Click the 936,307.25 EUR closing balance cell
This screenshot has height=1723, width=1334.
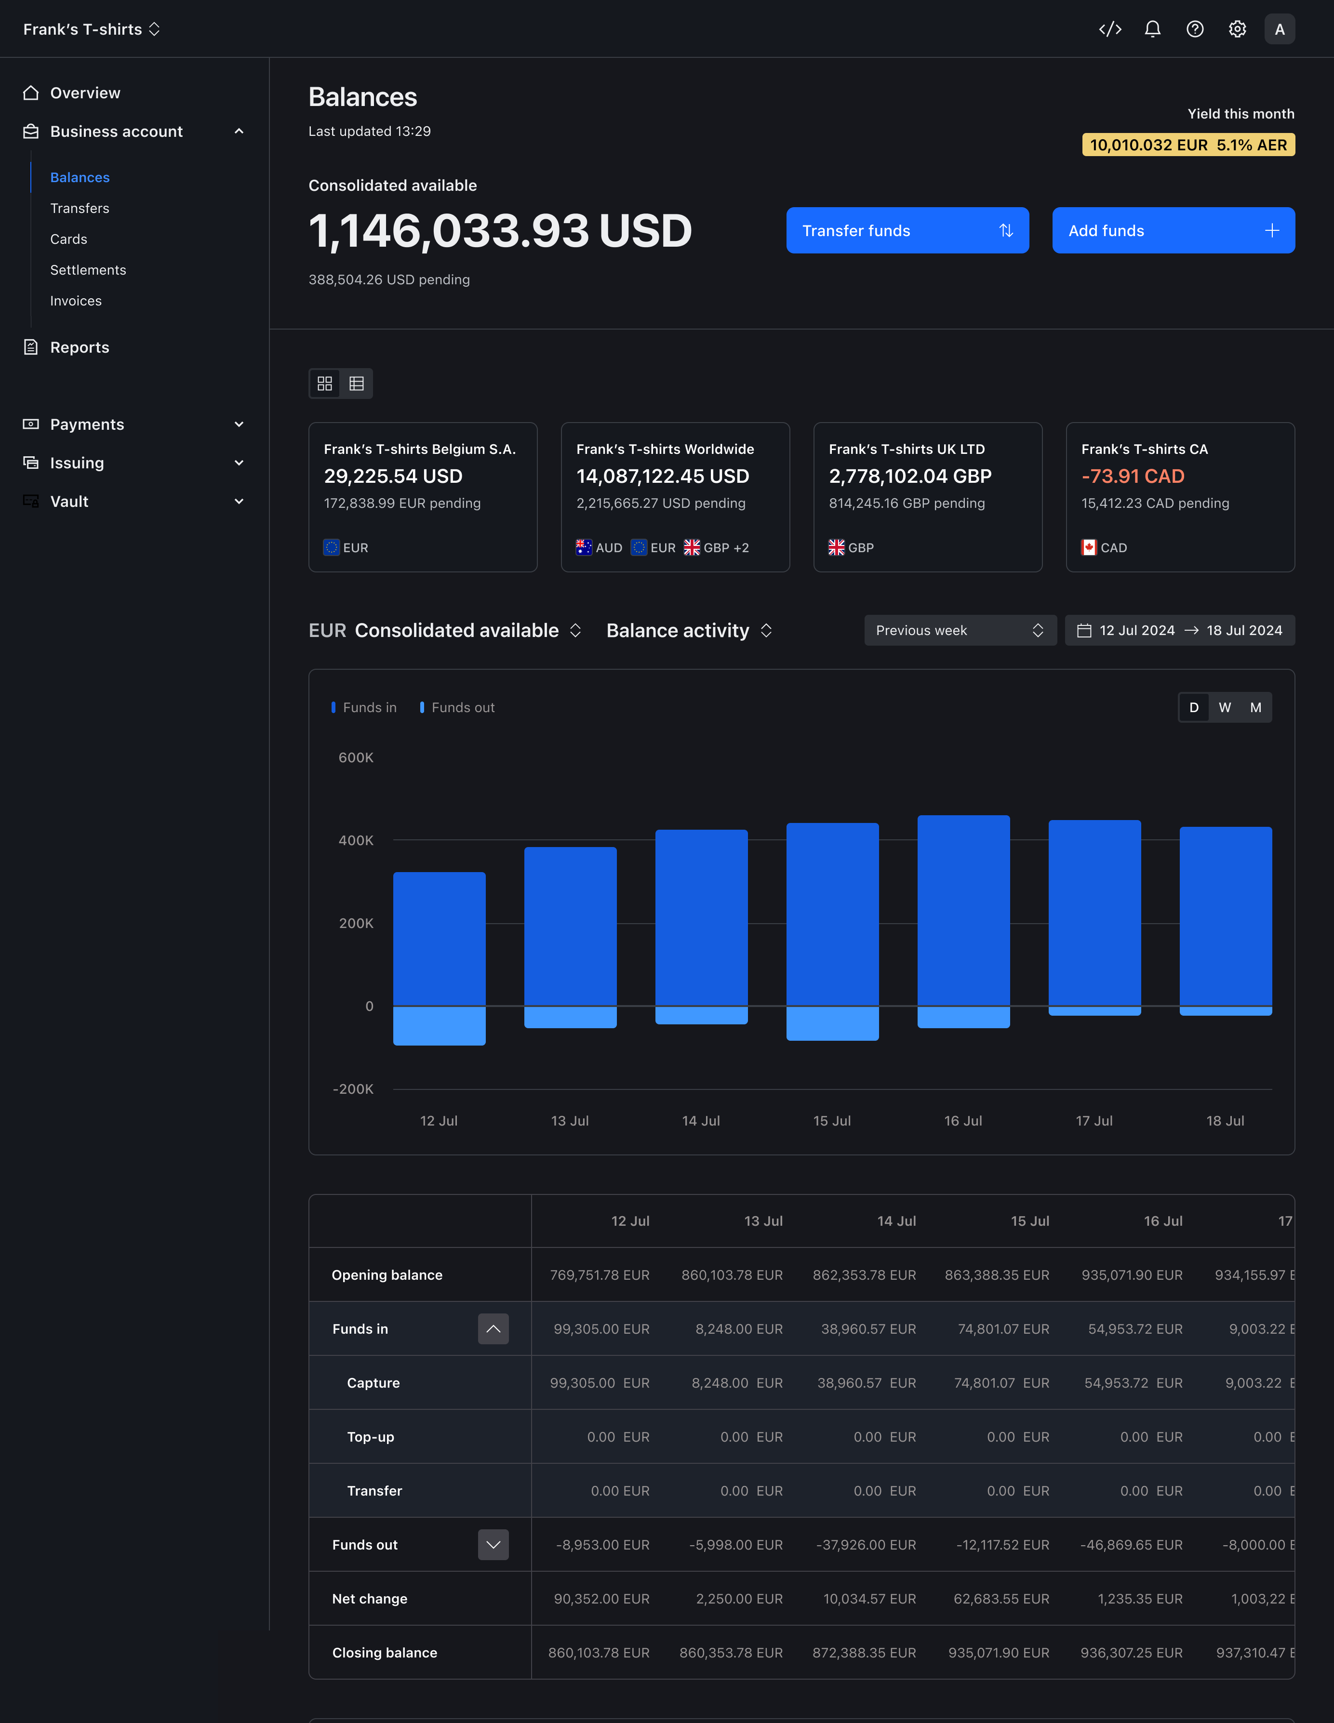pos(1131,1652)
